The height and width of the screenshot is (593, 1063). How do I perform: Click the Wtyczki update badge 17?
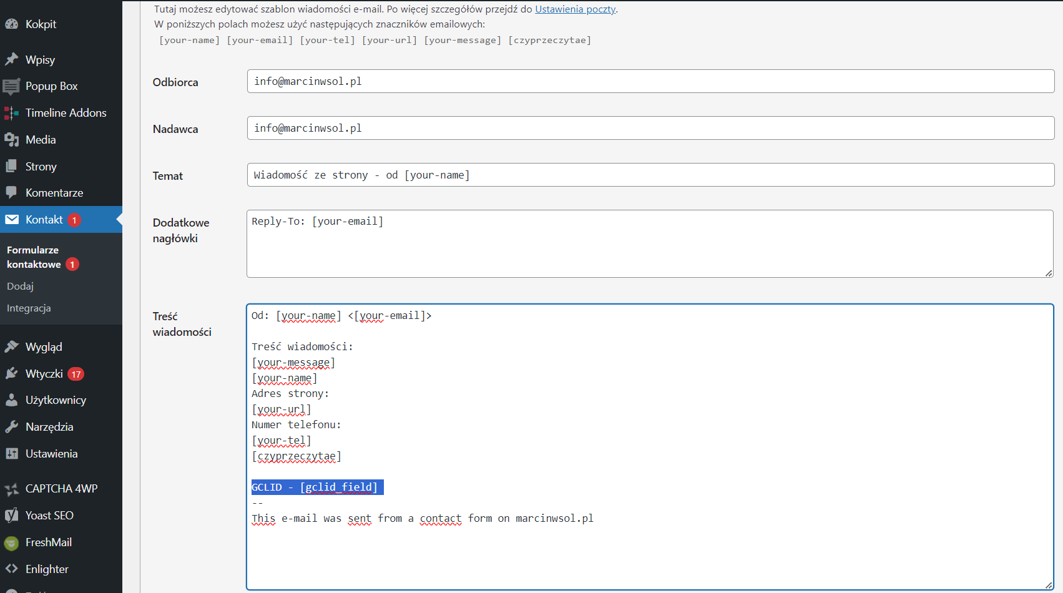tap(76, 374)
